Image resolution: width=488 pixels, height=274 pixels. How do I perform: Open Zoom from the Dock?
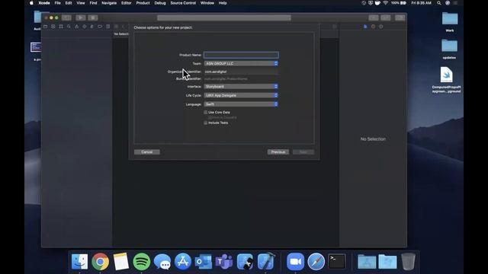coord(295,262)
